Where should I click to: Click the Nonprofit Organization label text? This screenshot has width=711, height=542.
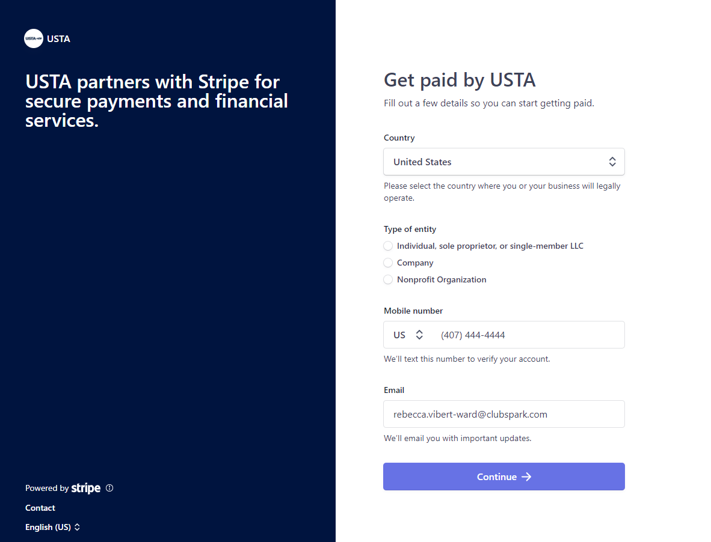click(x=442, y=279)
